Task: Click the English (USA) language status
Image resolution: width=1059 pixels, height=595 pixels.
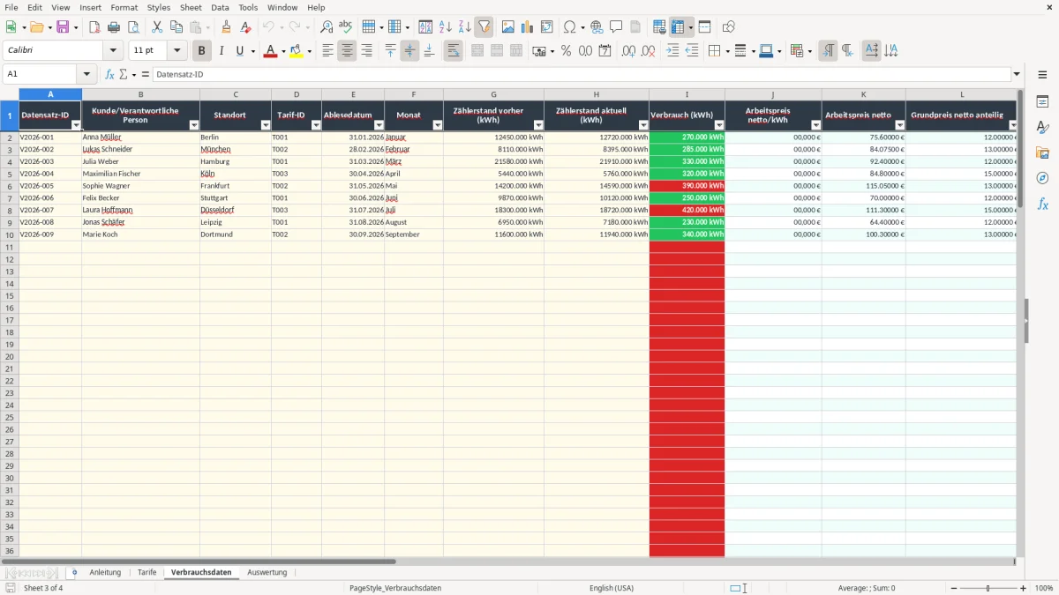Action: pyautogui.click(x=612, y=588)
